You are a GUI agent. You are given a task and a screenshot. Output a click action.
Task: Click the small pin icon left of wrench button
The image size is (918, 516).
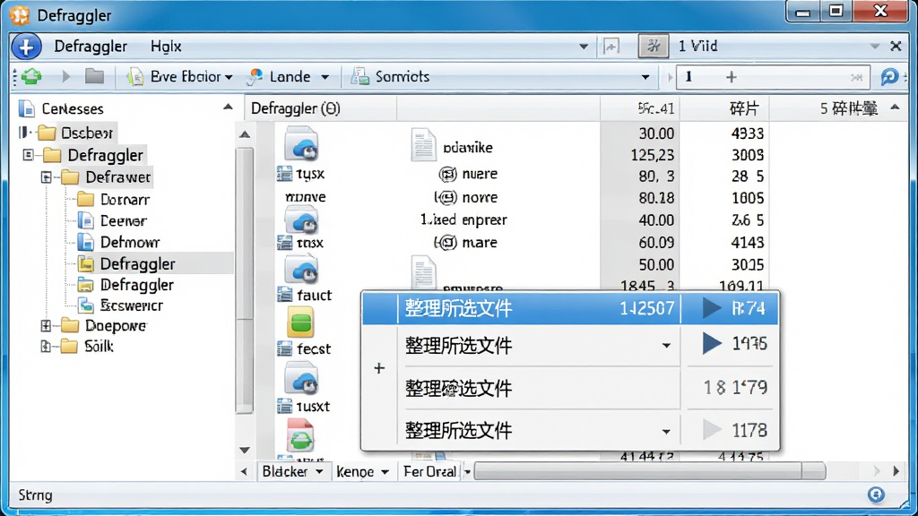[x=611, y=47]
